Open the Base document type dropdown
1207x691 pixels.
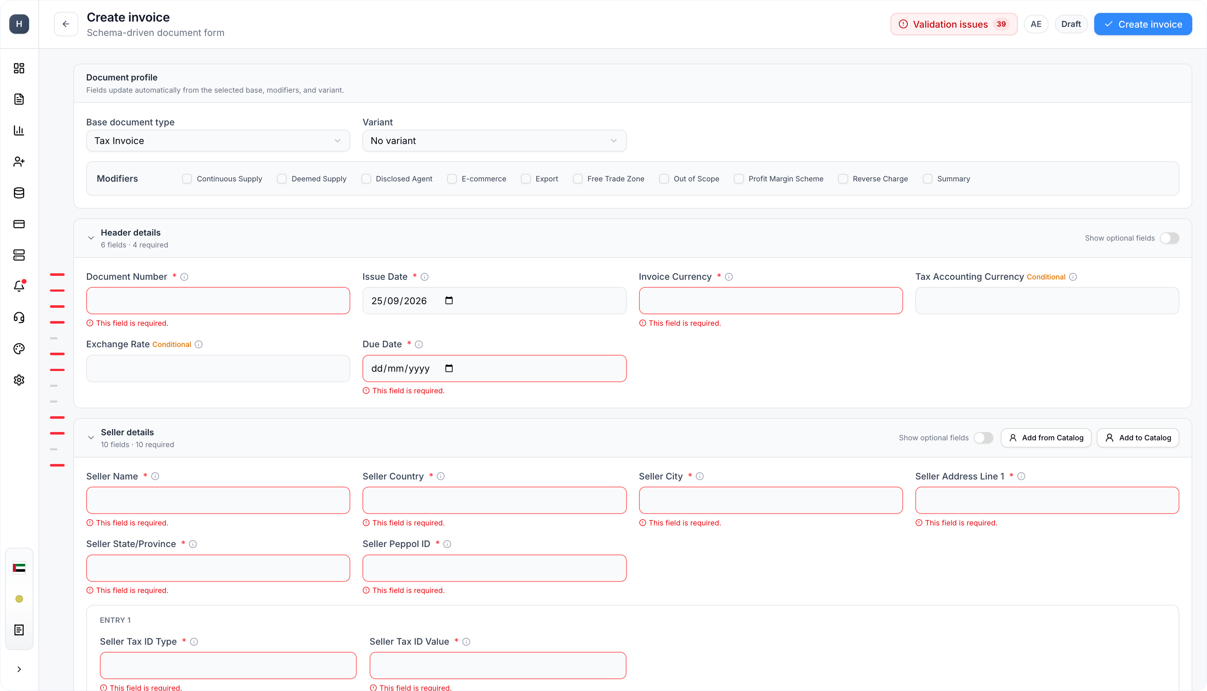pyautogui.click(x=218, y=140)
